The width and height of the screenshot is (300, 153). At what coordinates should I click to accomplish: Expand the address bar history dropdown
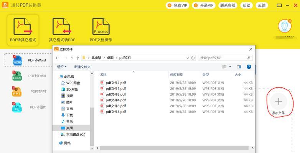[188, 58]
